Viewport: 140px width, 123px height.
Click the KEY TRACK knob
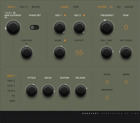tap(126, 52)
